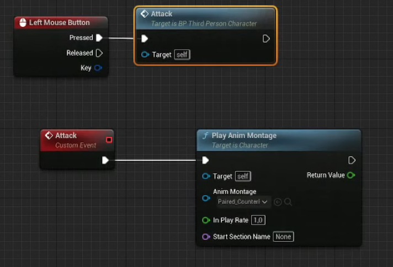393x267 pixels.
Task: Select the blue Attack function call header
Action: click(x=205, y=19)
